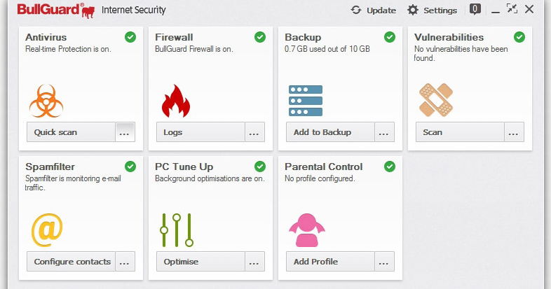The height and width of the screenshot is (289, 551).
Task: Toggle the compact window mode icon
Action: point(512,9)
